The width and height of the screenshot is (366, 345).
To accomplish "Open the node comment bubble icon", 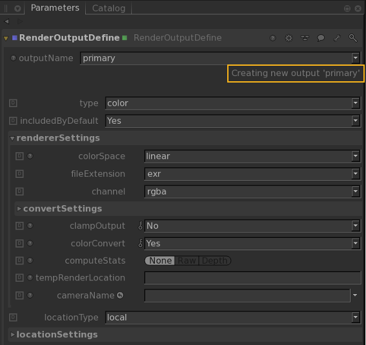I will point(321,38).
